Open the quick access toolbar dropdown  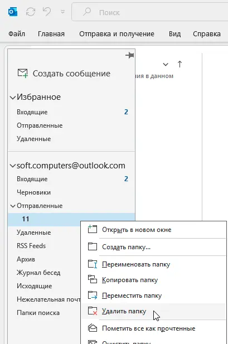point(63,12)
